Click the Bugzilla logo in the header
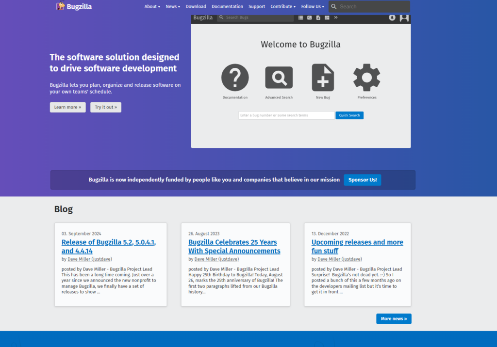497x347 pixels. 74,6
